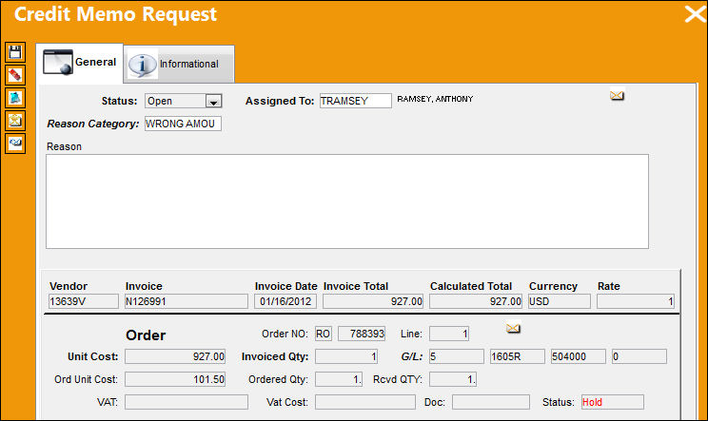The image size is (708, 421).
Task: Click the last G/L segment field 0
Action: coord(639,356)
